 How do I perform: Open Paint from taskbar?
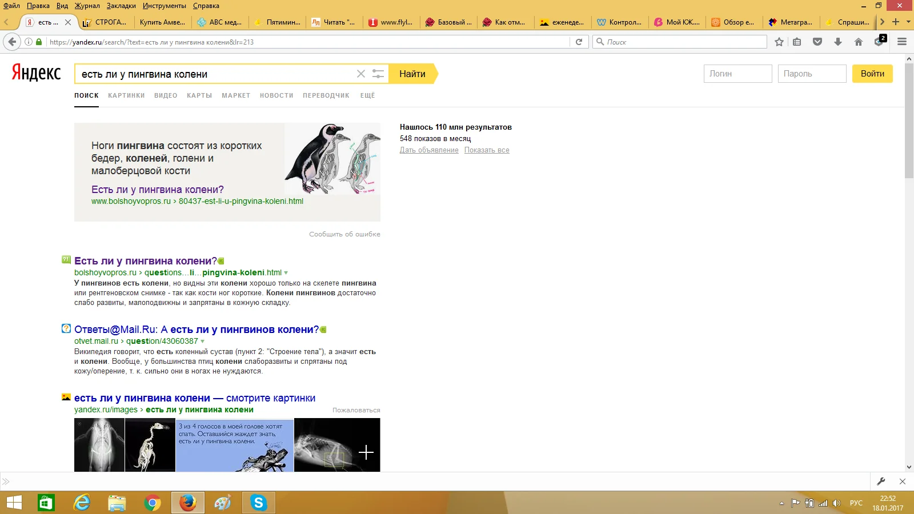coord(222,503)
